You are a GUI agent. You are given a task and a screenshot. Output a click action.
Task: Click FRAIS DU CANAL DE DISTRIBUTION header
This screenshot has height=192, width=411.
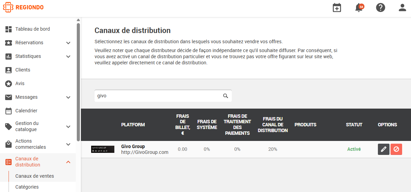pos(273,125)
